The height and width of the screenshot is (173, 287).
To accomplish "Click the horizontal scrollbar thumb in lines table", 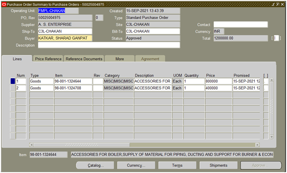I will [x=82, y=145].
